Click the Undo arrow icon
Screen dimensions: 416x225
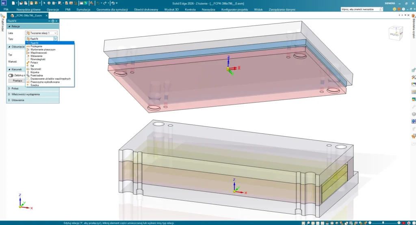pos(98,3)
